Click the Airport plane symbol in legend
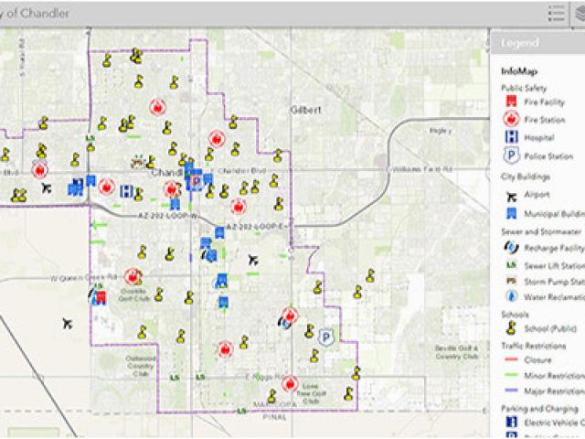Image resolution: width=585 pixels, height=439 pixels. coord(510,195)
